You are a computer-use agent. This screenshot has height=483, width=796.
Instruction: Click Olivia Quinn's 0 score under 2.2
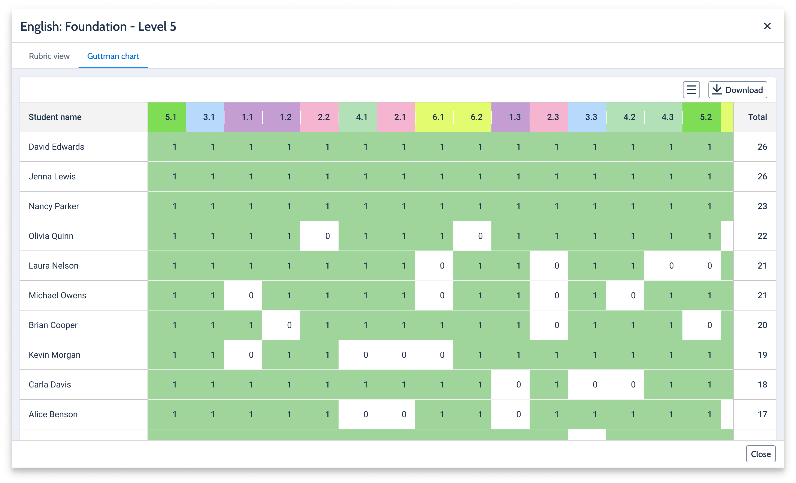pyautogui.click(x=319, y=236)
